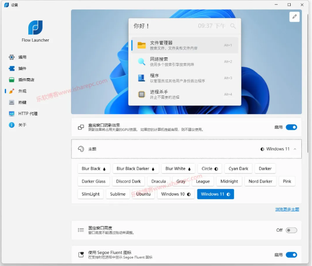Click the selected Windows 11 theme button

[x=215, y=194]
